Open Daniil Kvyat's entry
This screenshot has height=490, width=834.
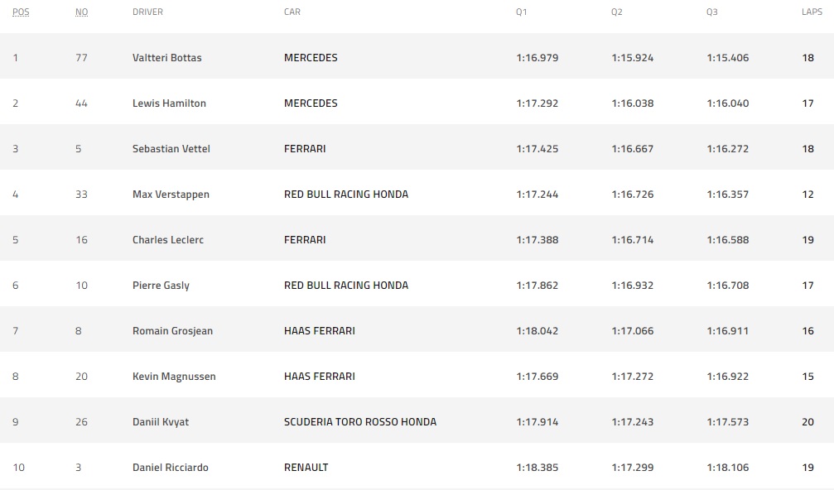click(x=161, y=422)
